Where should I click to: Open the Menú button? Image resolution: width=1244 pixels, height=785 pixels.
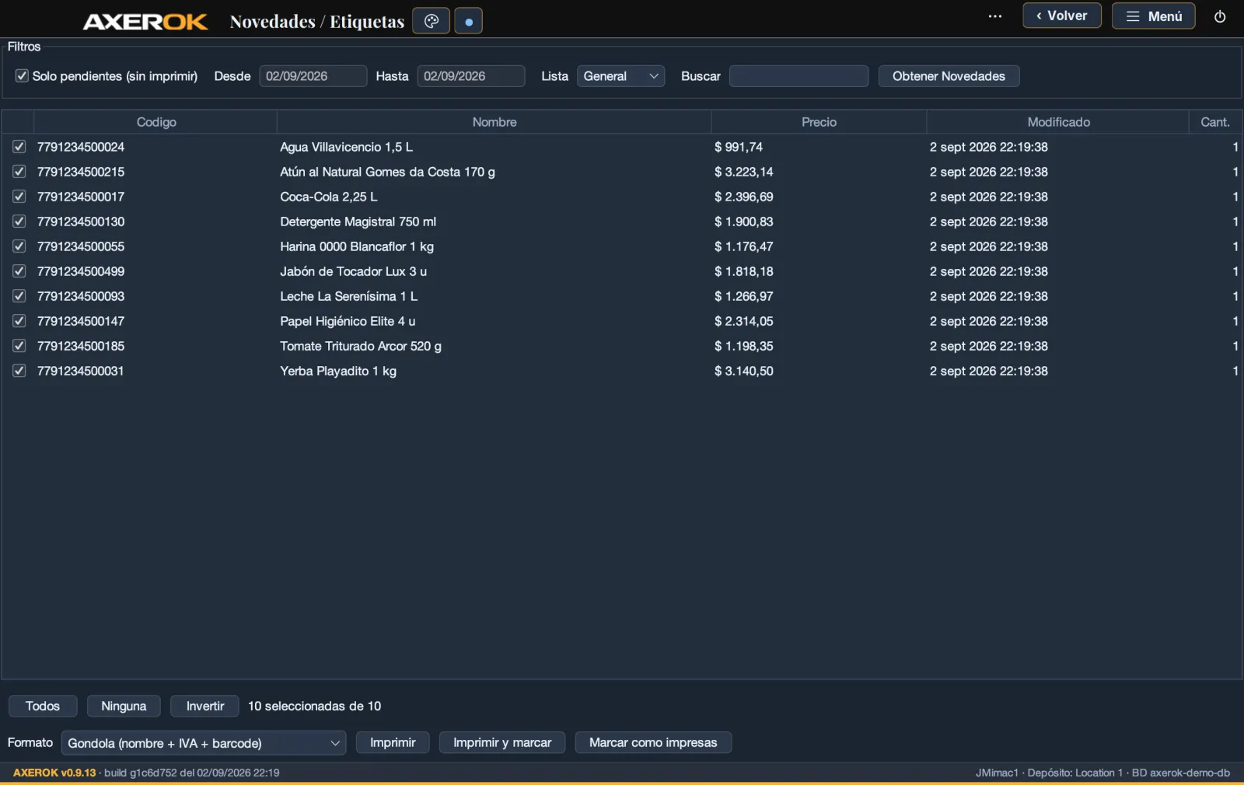coord(1154,16)
